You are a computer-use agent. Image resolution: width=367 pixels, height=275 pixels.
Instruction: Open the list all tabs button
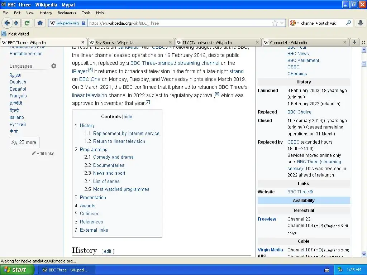pos(363,42)
